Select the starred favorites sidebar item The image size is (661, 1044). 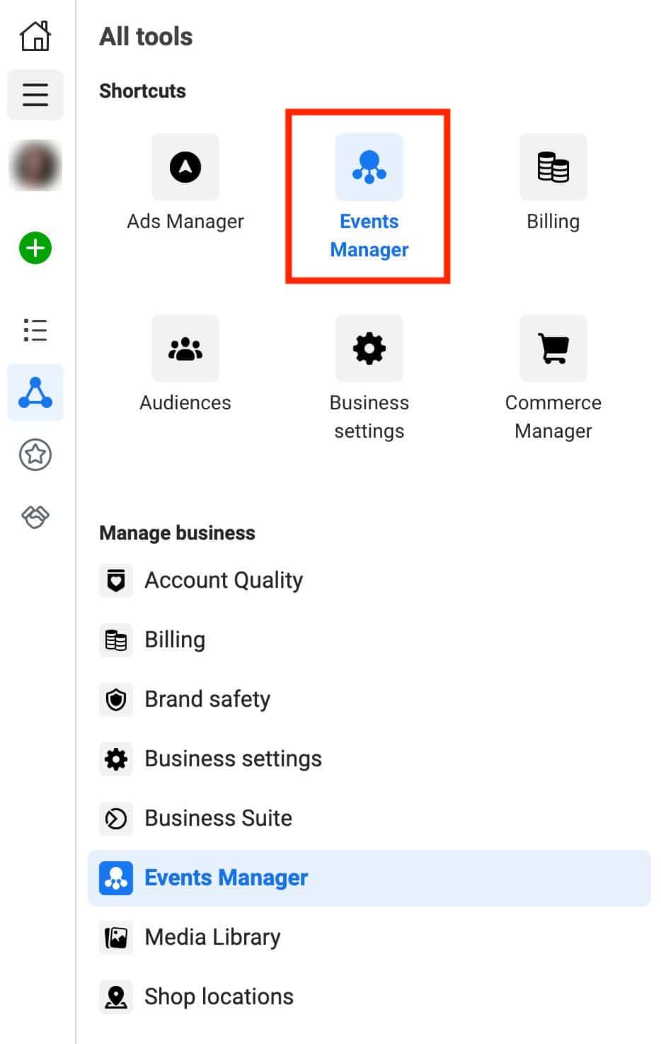(x=35, y=455)
